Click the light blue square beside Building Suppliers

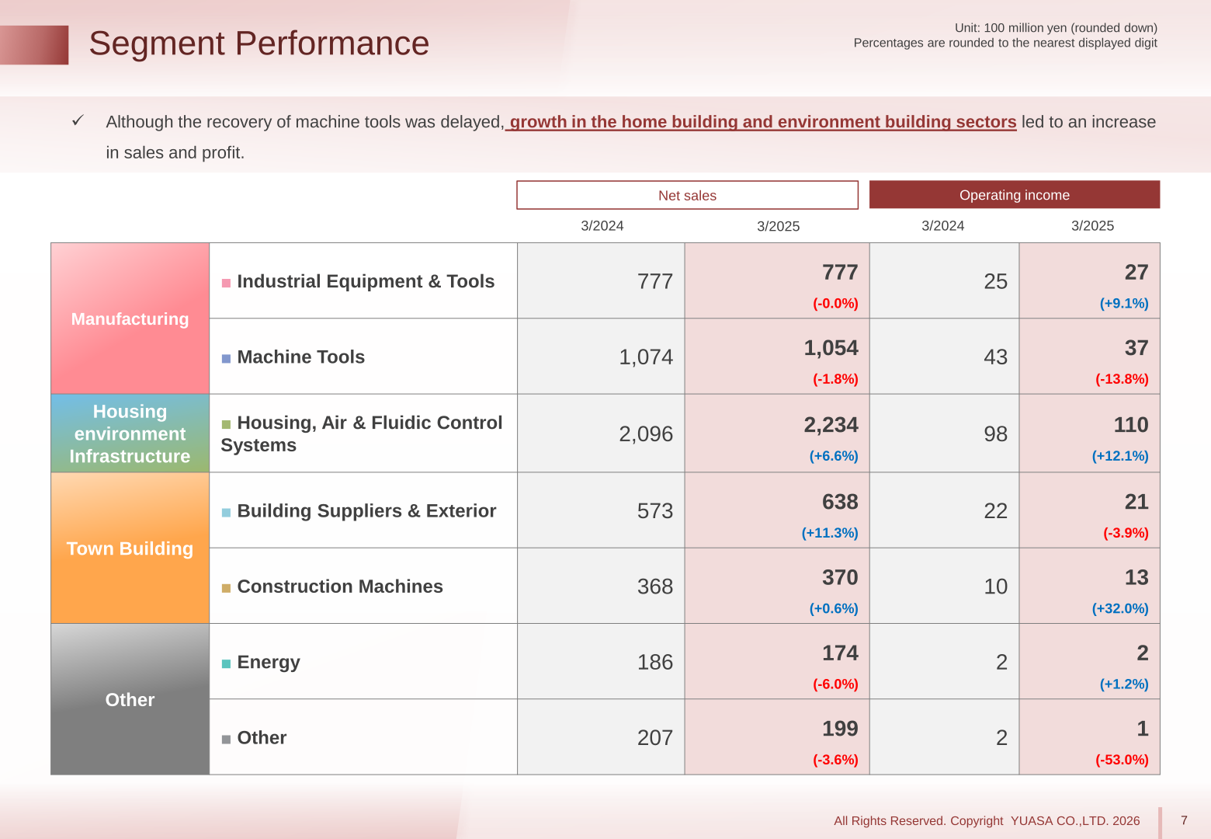tap(226, 513)
